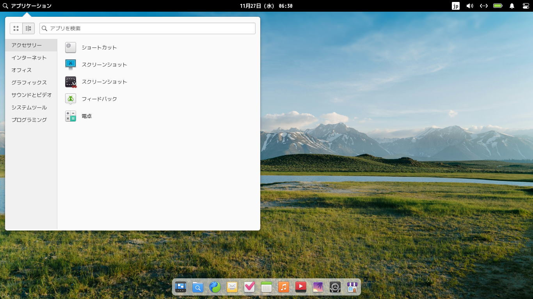The width and height of the screenshot is (533, 299).
Task: Open the notifications bell menu
Action: coord(512,6)
